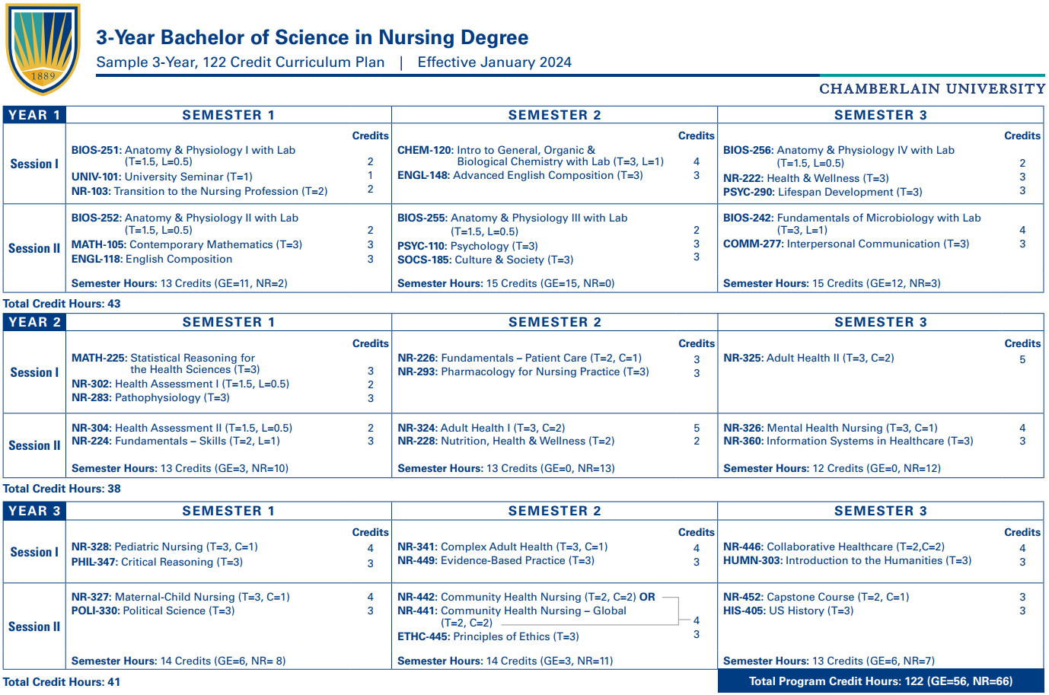Click the Chamberlain University 1889 shield logo

pos(43,49)
